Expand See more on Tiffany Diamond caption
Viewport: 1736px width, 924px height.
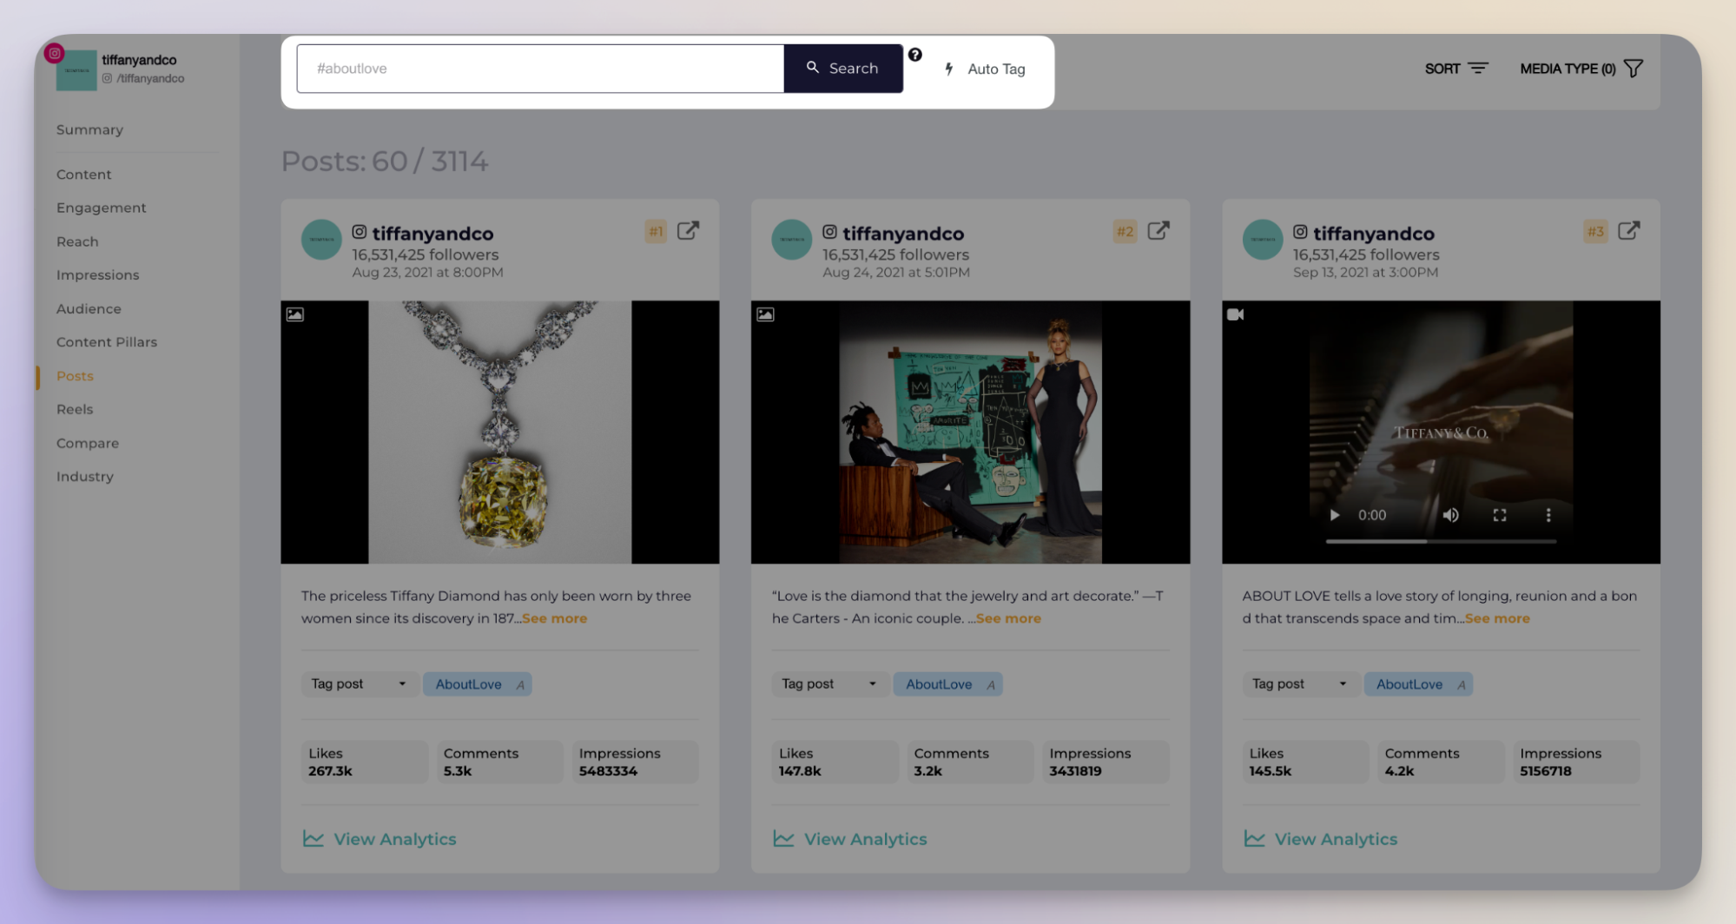coord(555,618)
